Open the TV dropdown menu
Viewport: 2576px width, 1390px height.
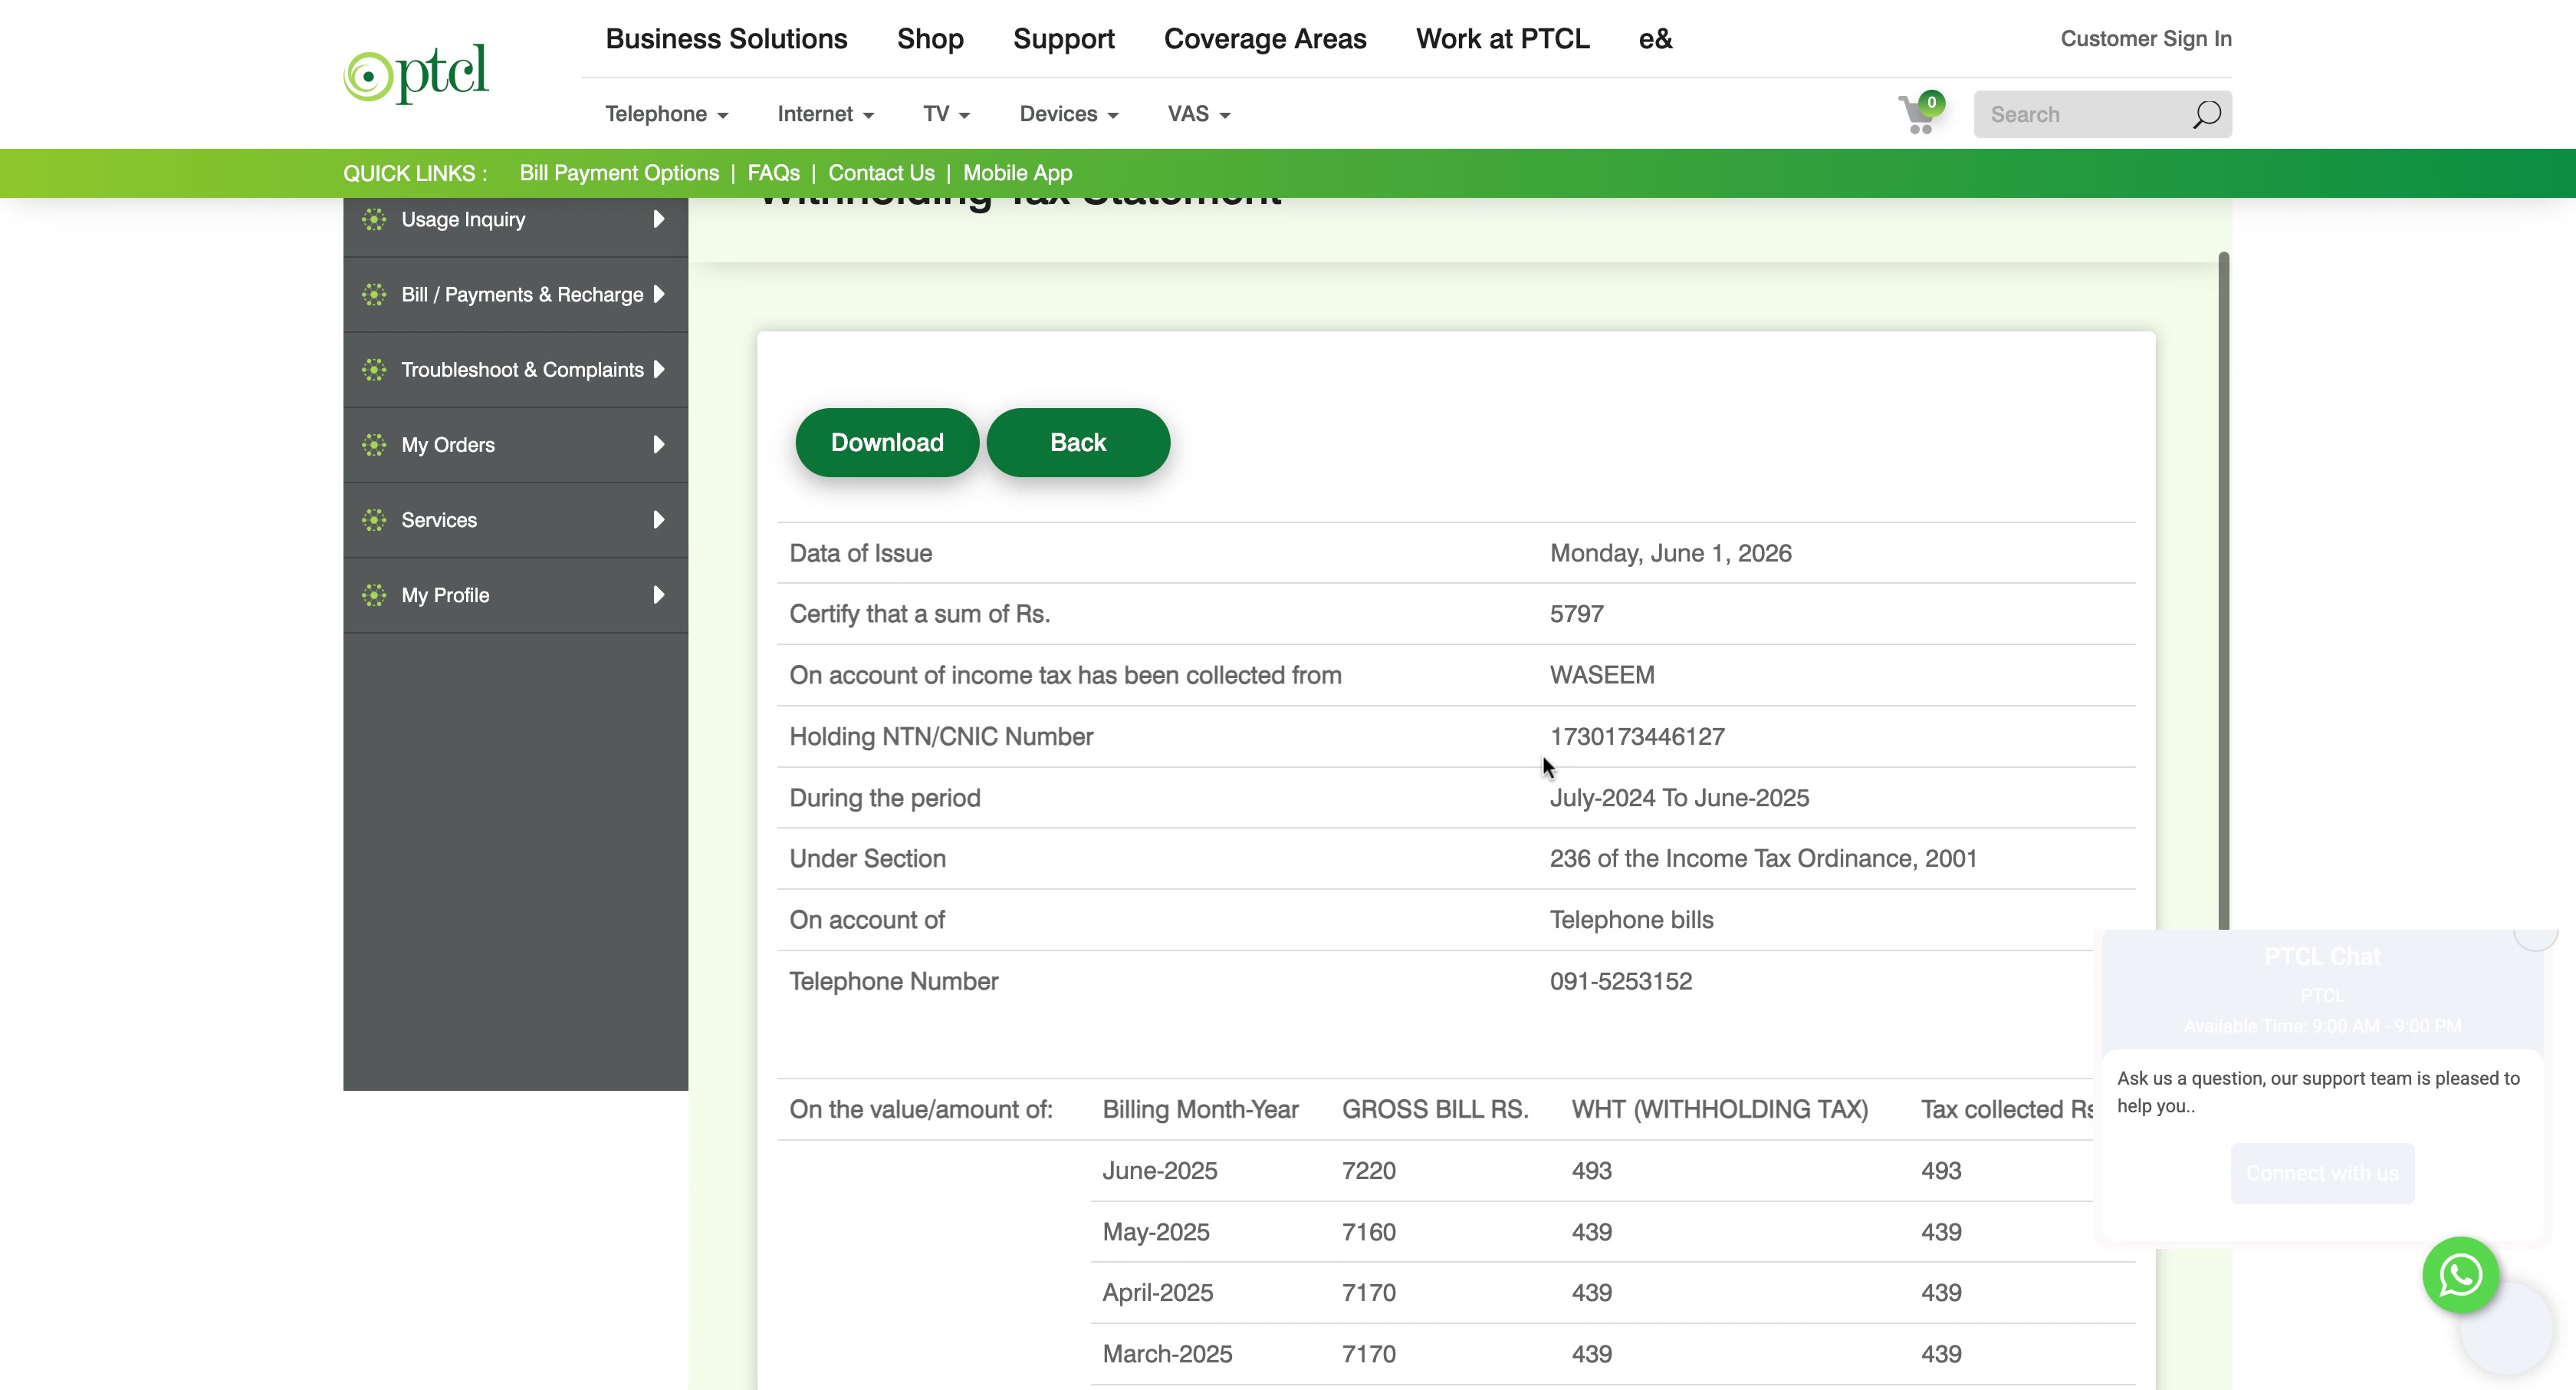click(946, 114)
